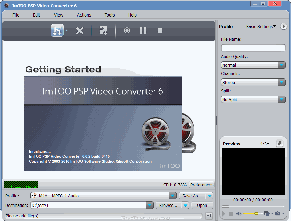Click the CPU usage graph
Image resolution: width=291 pixels, height=221 pixels.
21,185
